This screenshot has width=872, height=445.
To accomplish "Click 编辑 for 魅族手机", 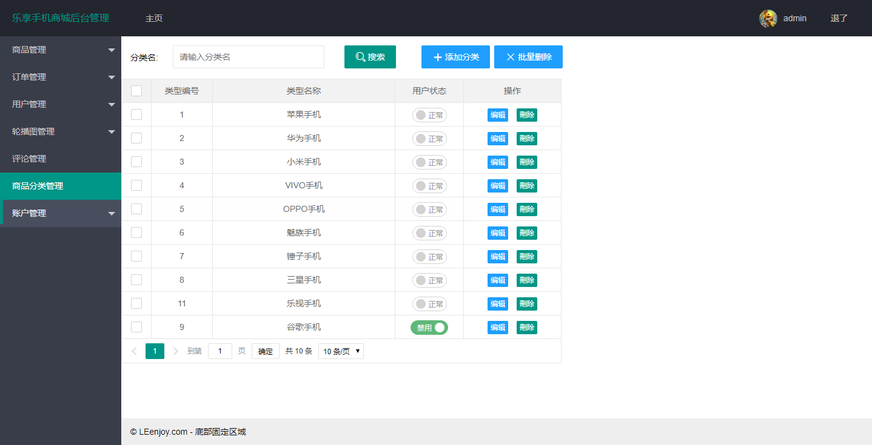I will point(498,233).
